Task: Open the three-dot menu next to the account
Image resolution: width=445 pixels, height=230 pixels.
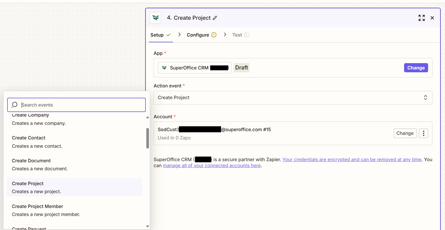Action: click(424, 133)
